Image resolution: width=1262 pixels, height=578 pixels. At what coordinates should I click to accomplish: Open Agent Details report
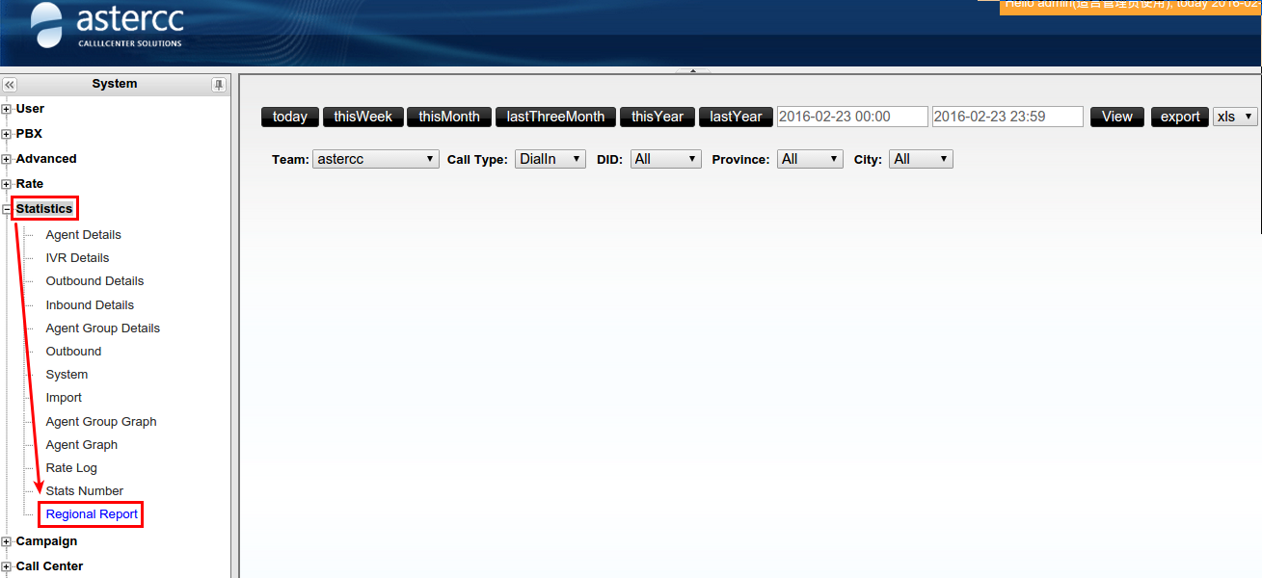tap(83, 235)
